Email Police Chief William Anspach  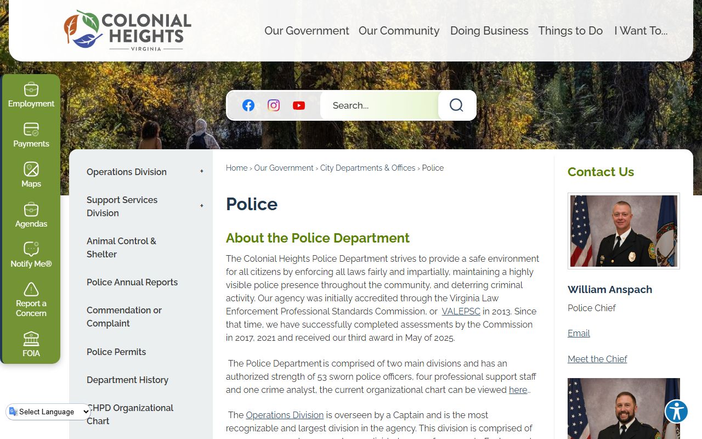[x=579, y=333]
